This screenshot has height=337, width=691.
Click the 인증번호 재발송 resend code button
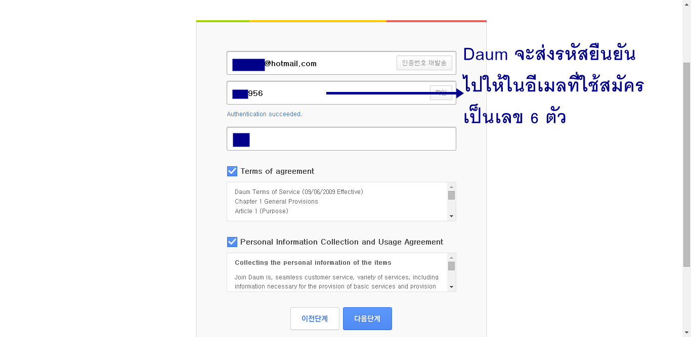424,63
